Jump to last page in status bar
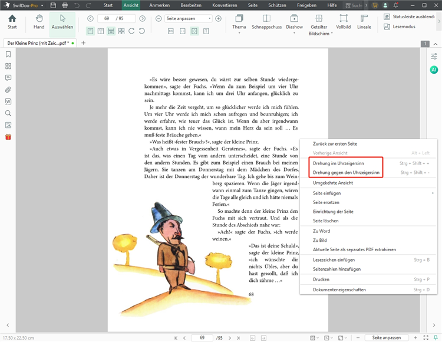This screenshot has width=442, height=342. [x=238, y=338]
